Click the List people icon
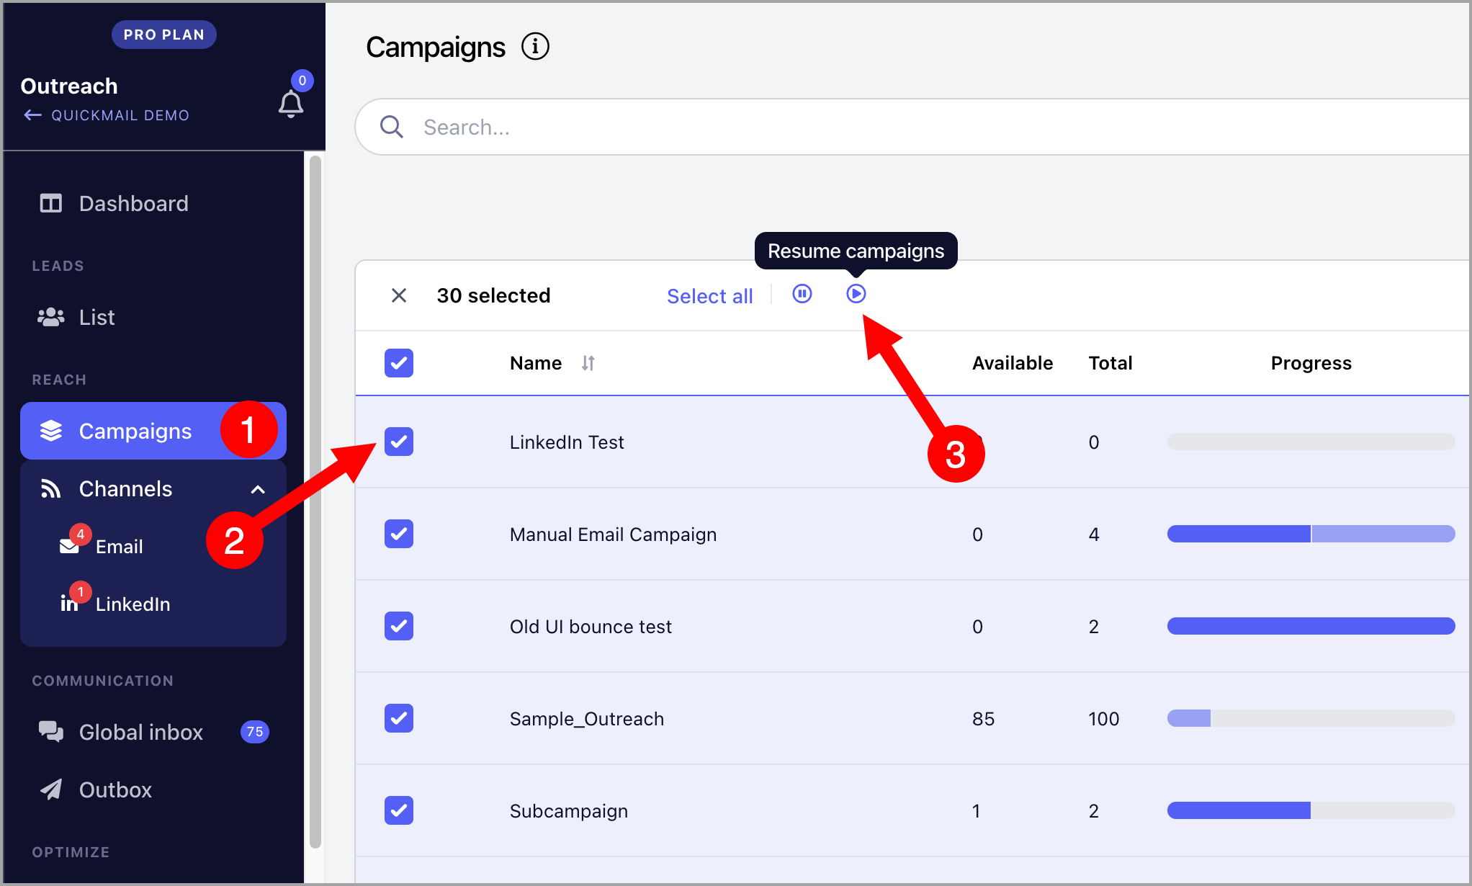This screenshot has height=886, width=1472. (x=50, y=318)
